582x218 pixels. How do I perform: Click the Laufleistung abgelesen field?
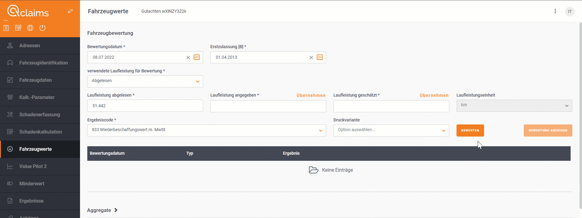[x=145, y=106]
